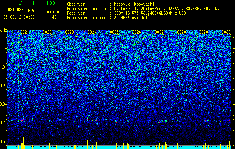Click the 0830 time marker
The image size is (235, 149).
[x=226, y=32]
